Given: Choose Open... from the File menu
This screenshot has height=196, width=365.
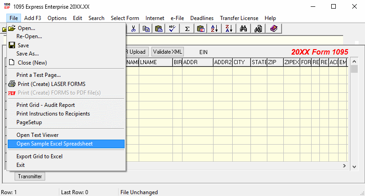Looking at the screenshot, I should coord(26,28).
